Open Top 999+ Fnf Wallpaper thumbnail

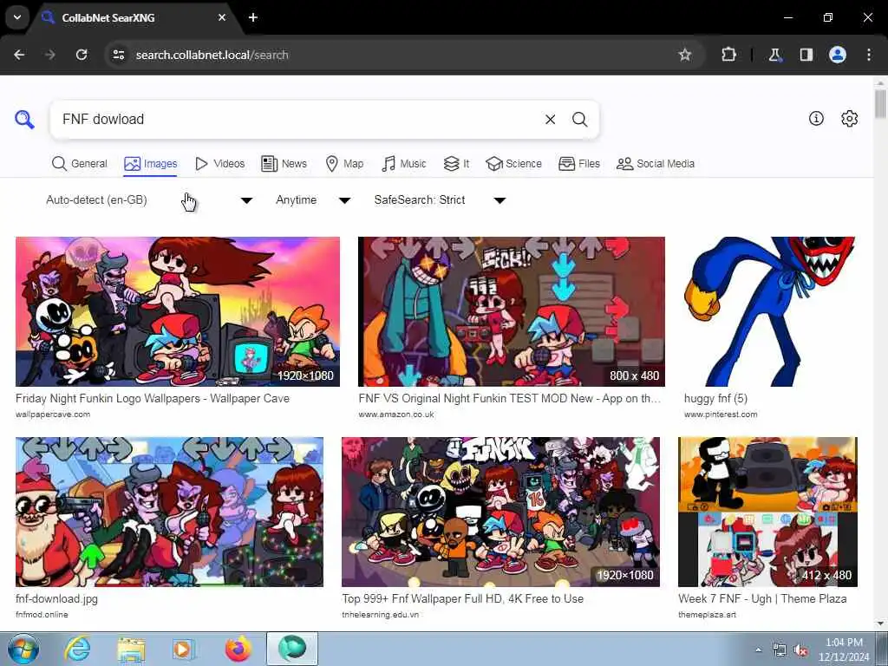(x=500, y=512)
